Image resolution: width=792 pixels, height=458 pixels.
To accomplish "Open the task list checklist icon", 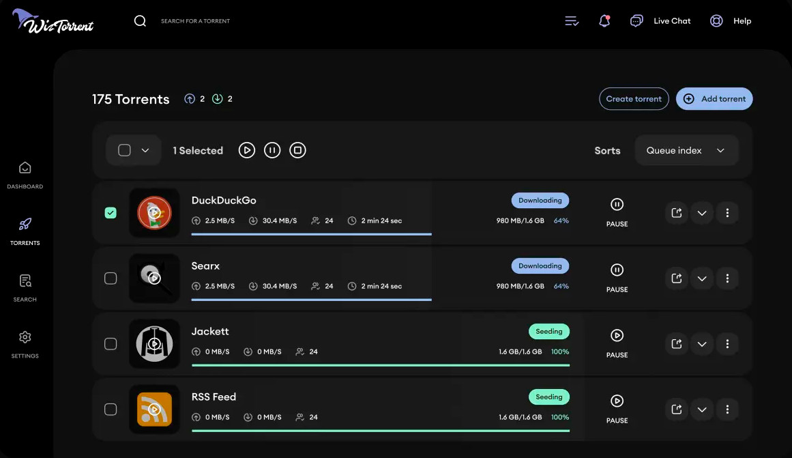I will click(x=572, y=20).
